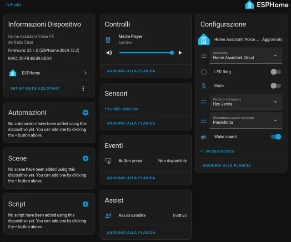Click AGGIUNGI ALLA PLANCIA under Sensori
This screenshot has width=291, height=242.
[x=131, y=123]
